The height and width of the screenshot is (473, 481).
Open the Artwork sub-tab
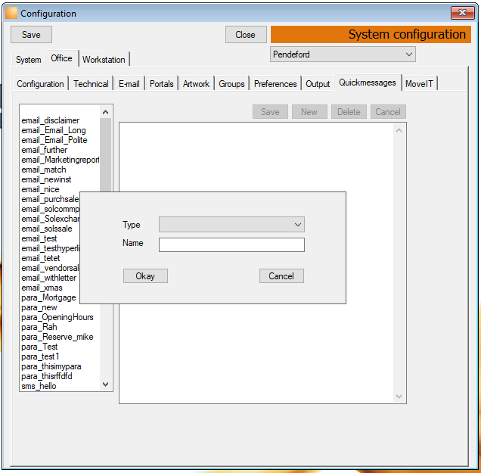click(197, 84)
